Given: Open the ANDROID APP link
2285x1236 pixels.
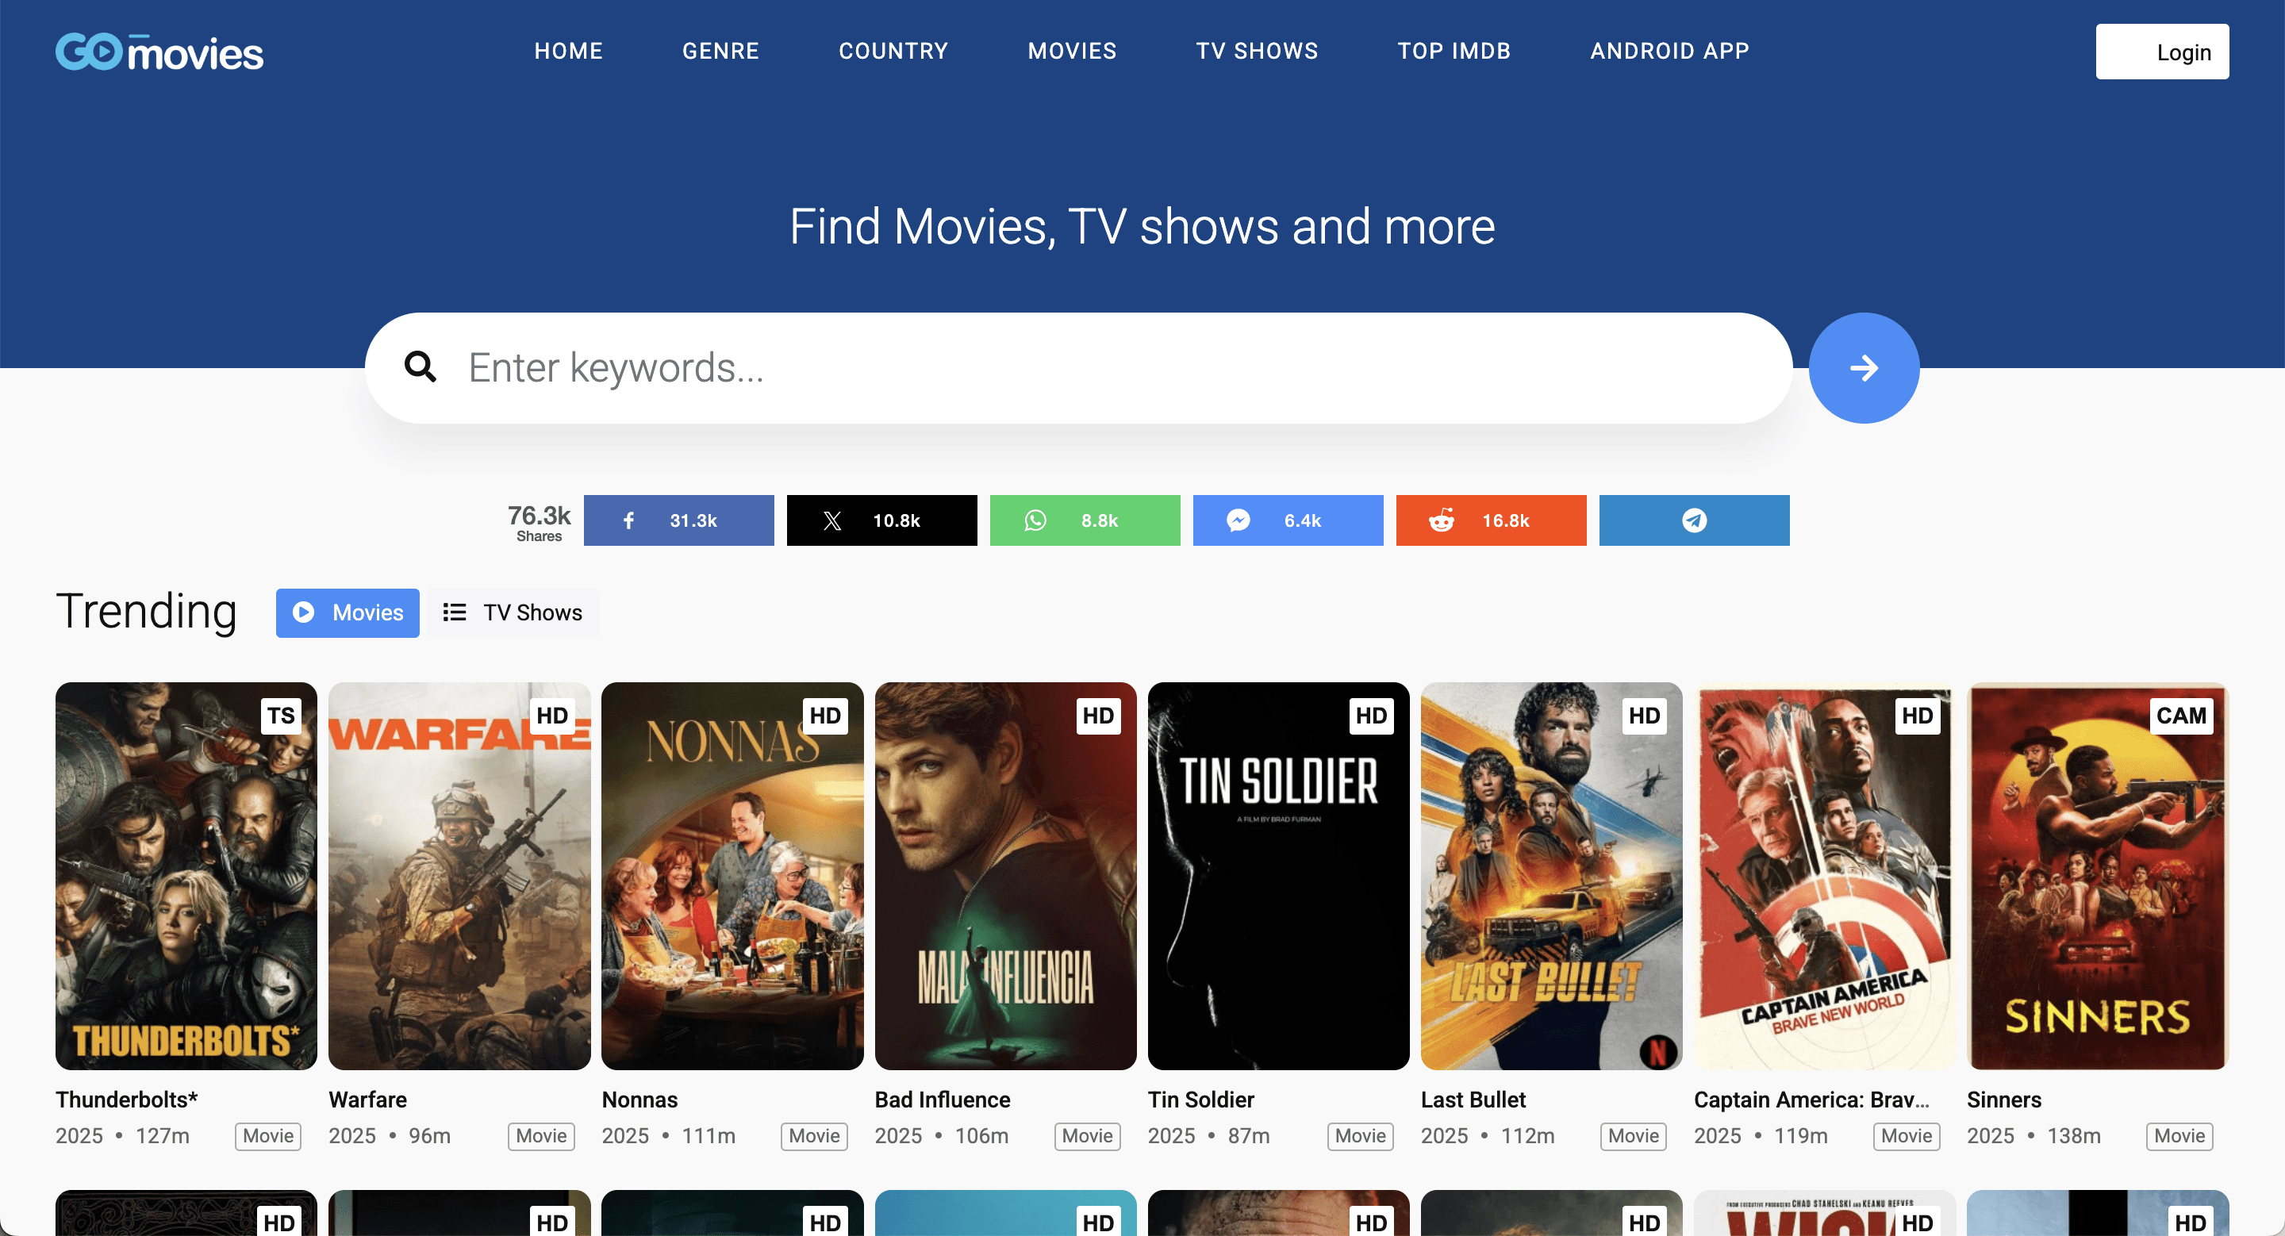Looking at the screenshot, I should pyautogui.click(x=1669, y=52).
